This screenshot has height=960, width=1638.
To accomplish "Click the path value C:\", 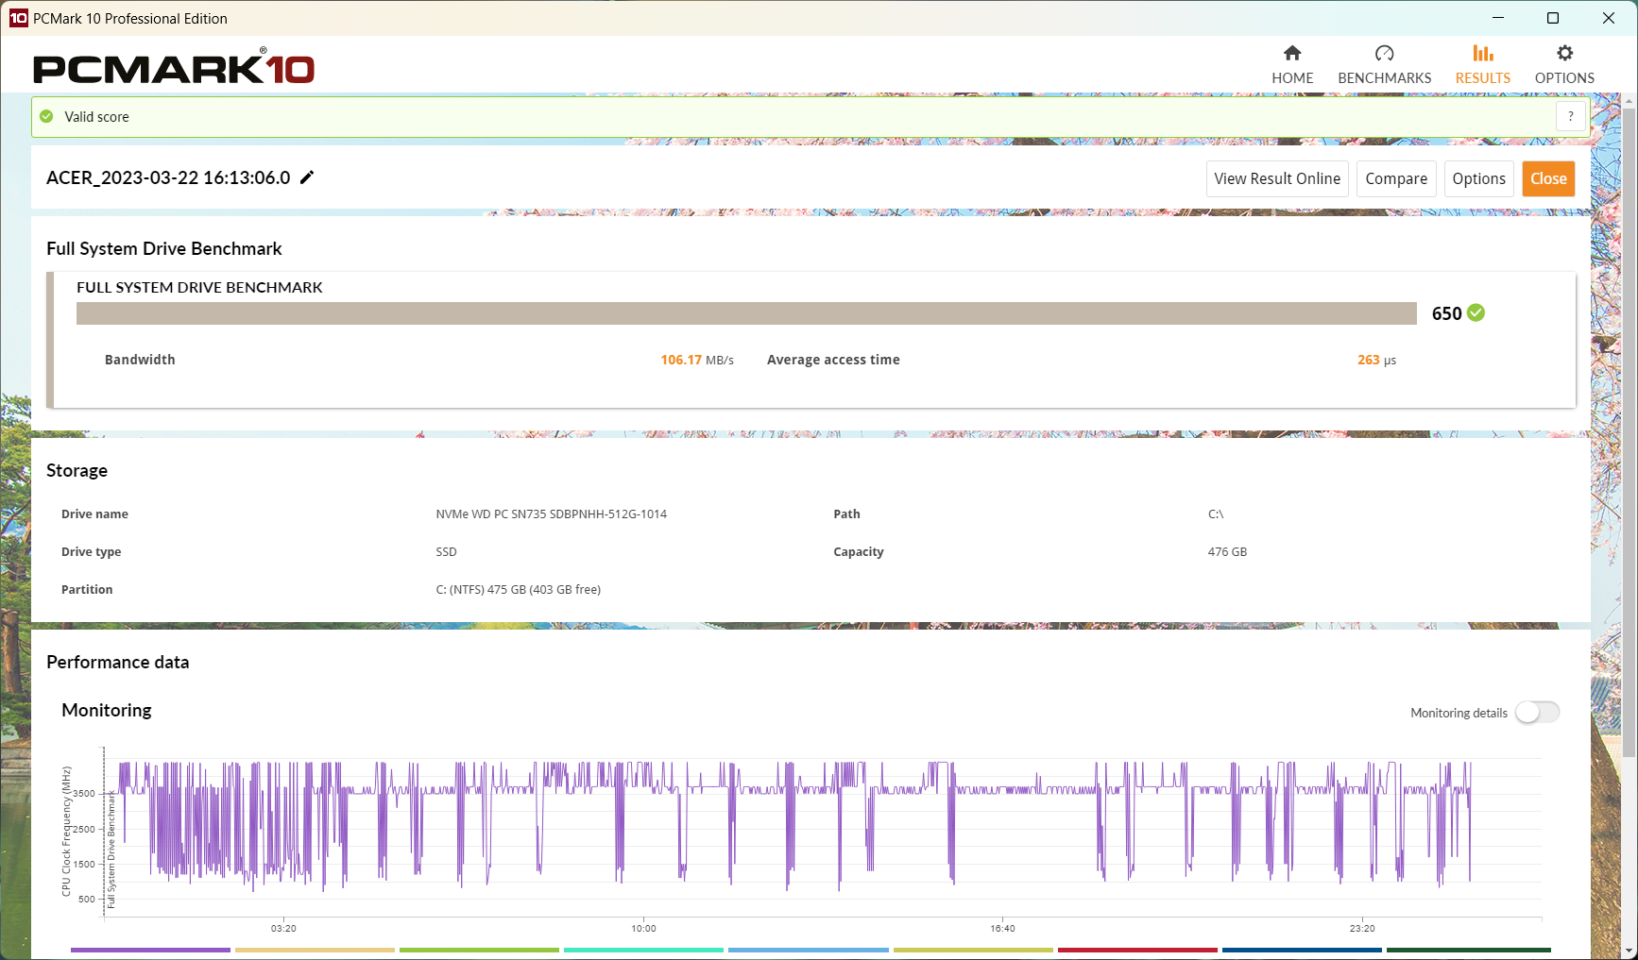I will pos(1216,514).
